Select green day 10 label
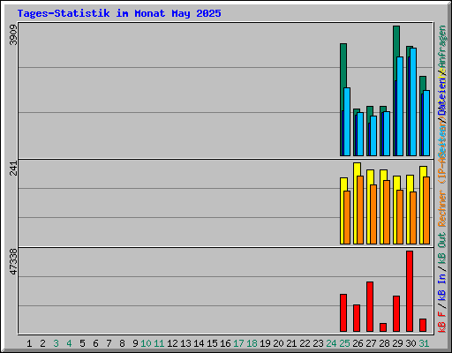 point(146,343)
